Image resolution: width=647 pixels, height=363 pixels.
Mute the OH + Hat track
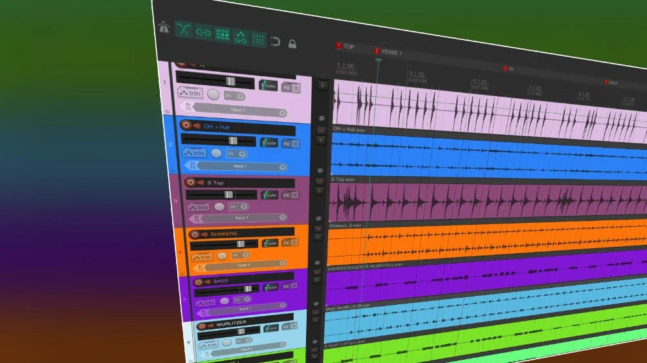coord(320,130)
